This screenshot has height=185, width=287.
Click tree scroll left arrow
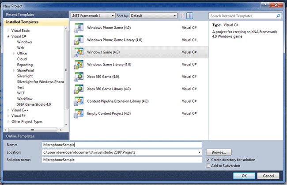tap(5, 130)
